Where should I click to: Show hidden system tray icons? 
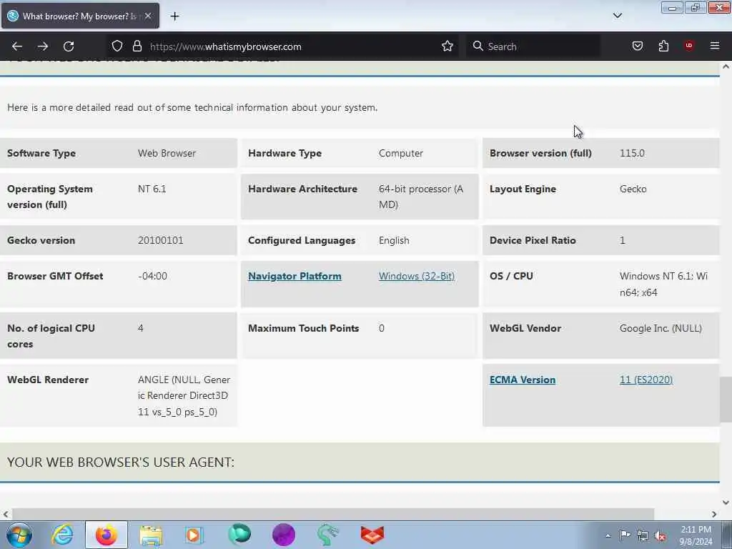pos(608,535)
